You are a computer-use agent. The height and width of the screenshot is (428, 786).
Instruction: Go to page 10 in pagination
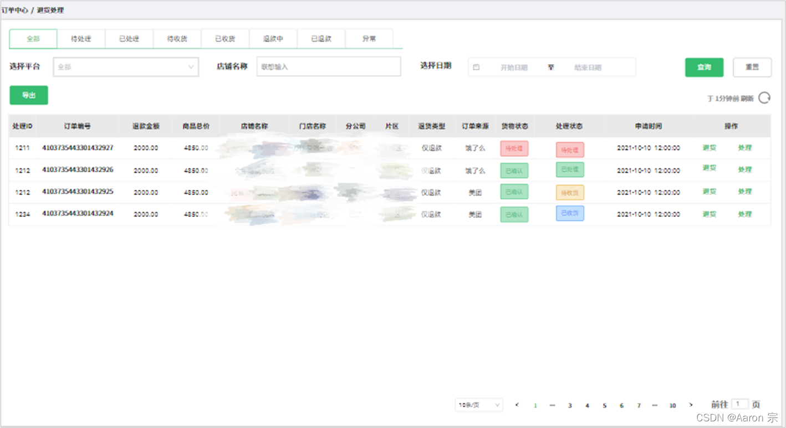tap(672, 405)
